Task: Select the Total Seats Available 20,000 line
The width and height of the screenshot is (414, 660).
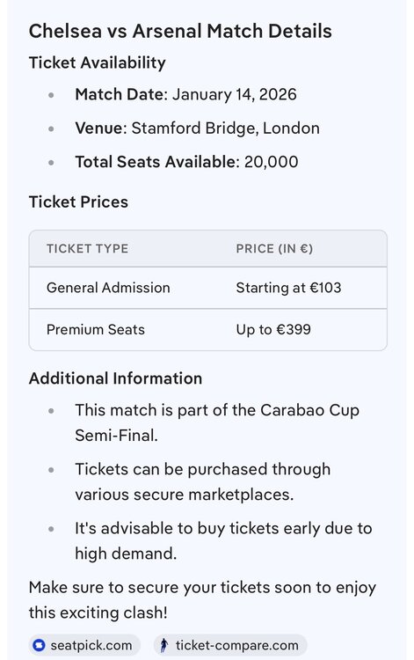Action: 186,162
